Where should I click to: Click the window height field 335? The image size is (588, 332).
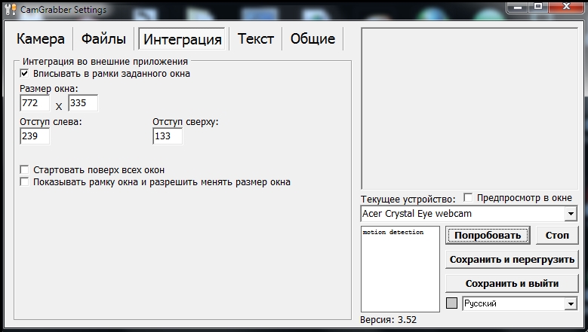83,103
